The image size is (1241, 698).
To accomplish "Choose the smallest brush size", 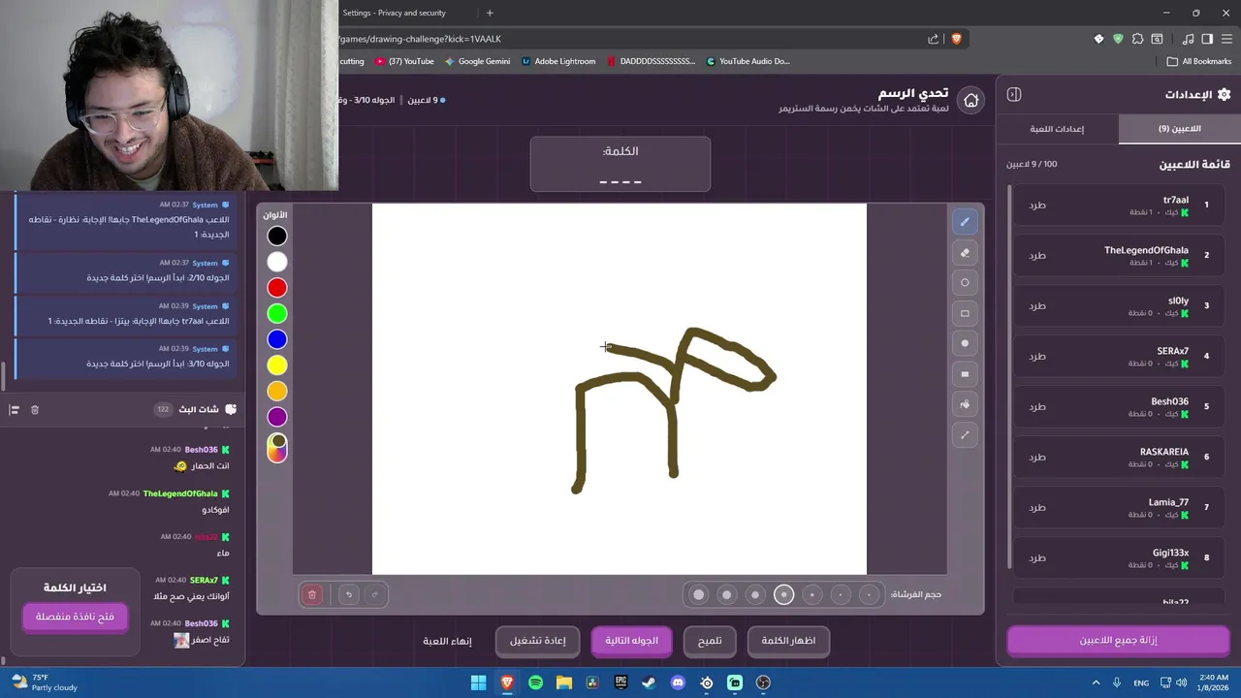I will [x=870, y=594].
